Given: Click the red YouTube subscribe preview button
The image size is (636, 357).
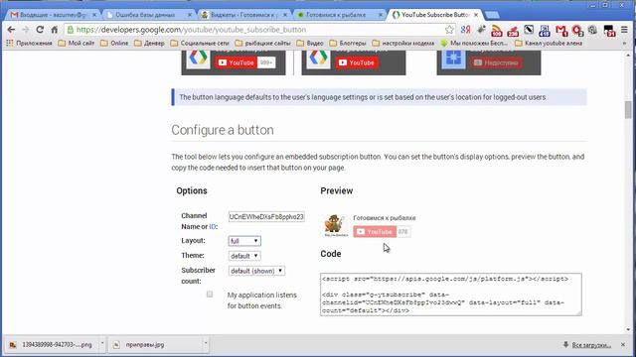Looking at the screenshot, I should click(375, 231).
